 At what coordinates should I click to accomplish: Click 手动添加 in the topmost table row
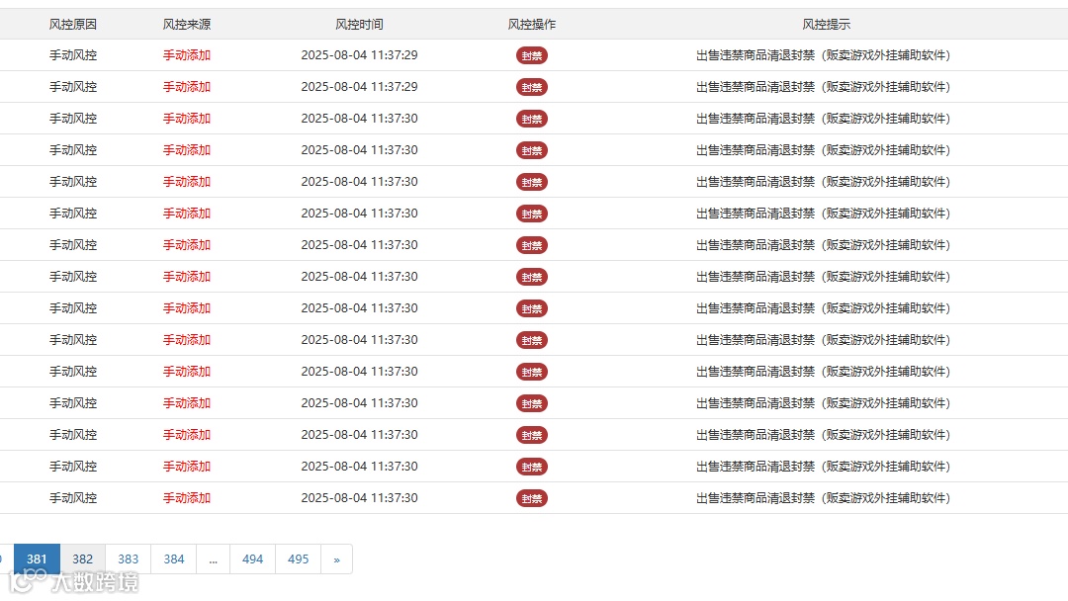tap(187, 55)
